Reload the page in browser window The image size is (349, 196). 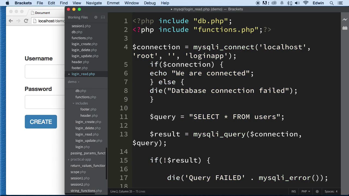(x=26, y=21)
